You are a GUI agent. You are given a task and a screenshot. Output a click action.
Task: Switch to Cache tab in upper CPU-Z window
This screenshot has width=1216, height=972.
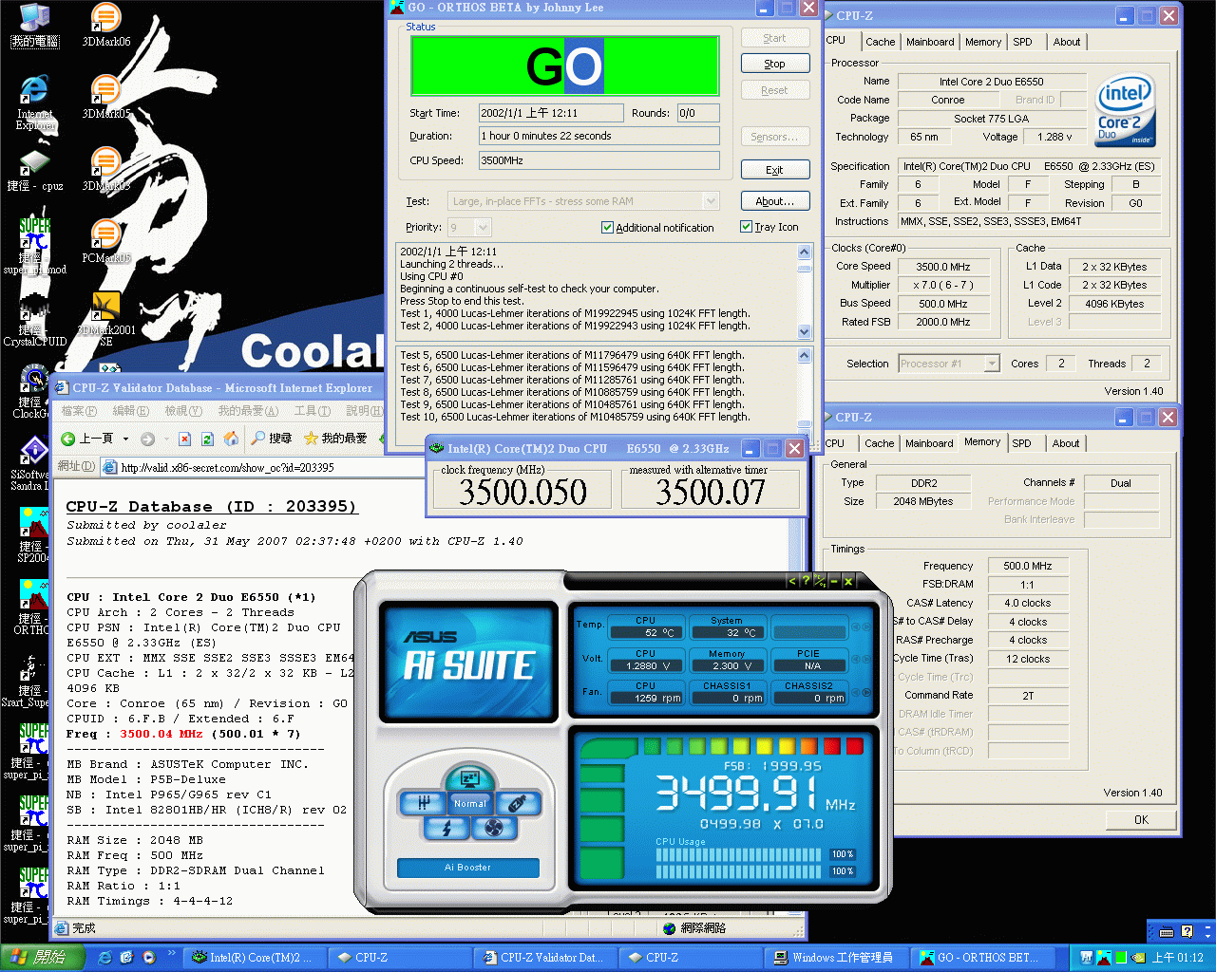tap(880, 42)
